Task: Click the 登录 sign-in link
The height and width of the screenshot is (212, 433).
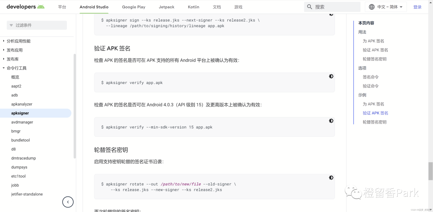Action: (x=417, y=7)
